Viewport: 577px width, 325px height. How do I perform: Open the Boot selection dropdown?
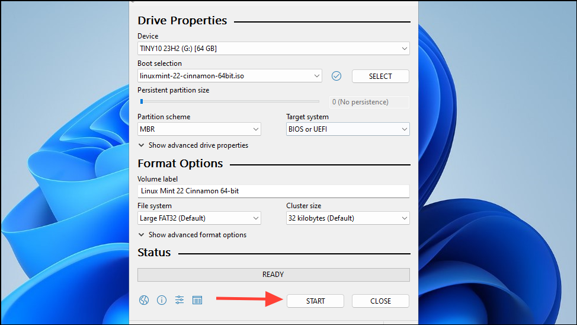pyautogui.click(x=230, y=76)
